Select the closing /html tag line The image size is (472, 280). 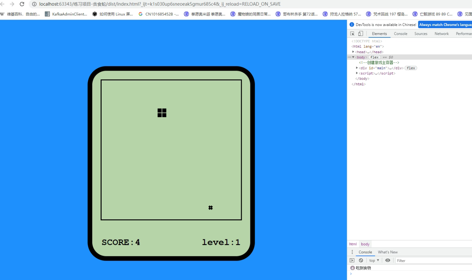358,84
